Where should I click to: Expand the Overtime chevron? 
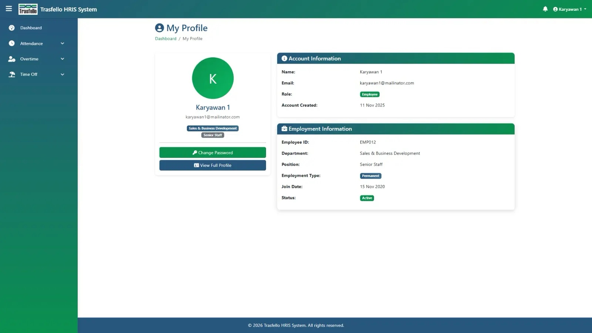coord(63,59)
